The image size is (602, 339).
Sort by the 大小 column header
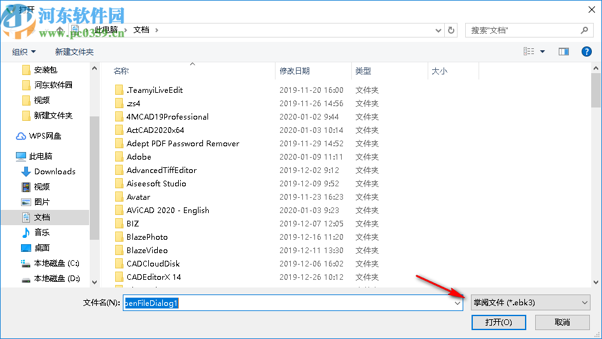tap(440, 71)
